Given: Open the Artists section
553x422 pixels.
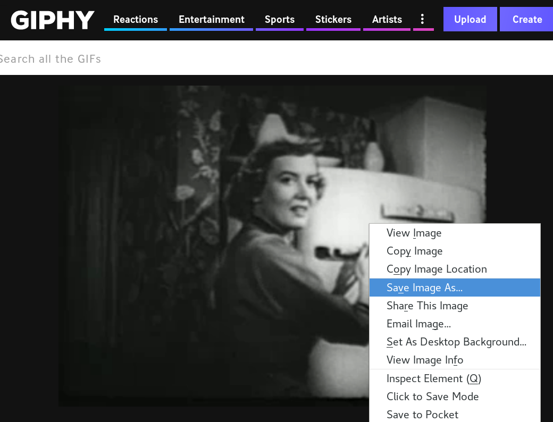Looking at the screenshot, I should click(x=387, y=20).
